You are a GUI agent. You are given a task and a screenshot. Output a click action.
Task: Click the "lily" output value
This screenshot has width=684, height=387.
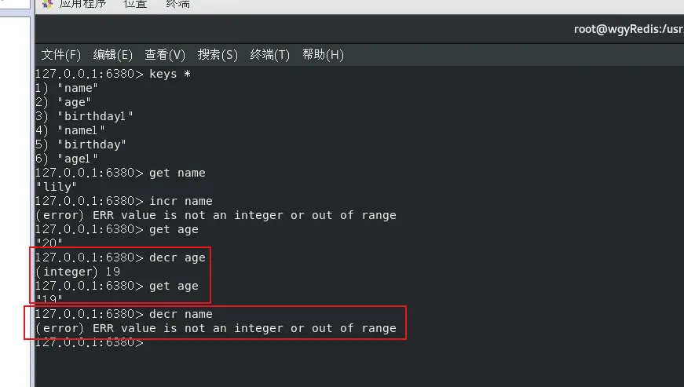(x=57, y=187)
